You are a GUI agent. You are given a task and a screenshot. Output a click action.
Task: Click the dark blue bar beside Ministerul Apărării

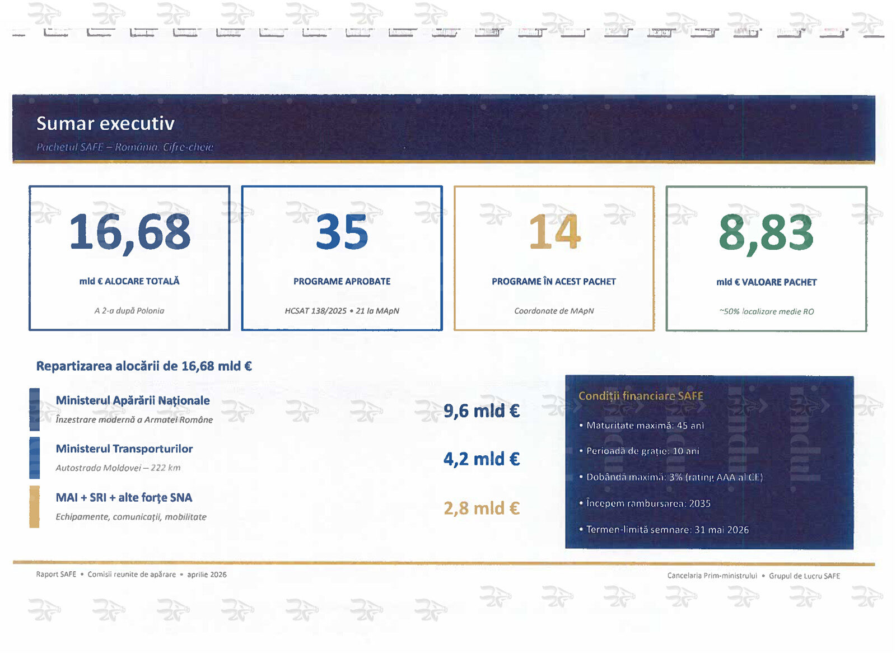pos(35,409)
